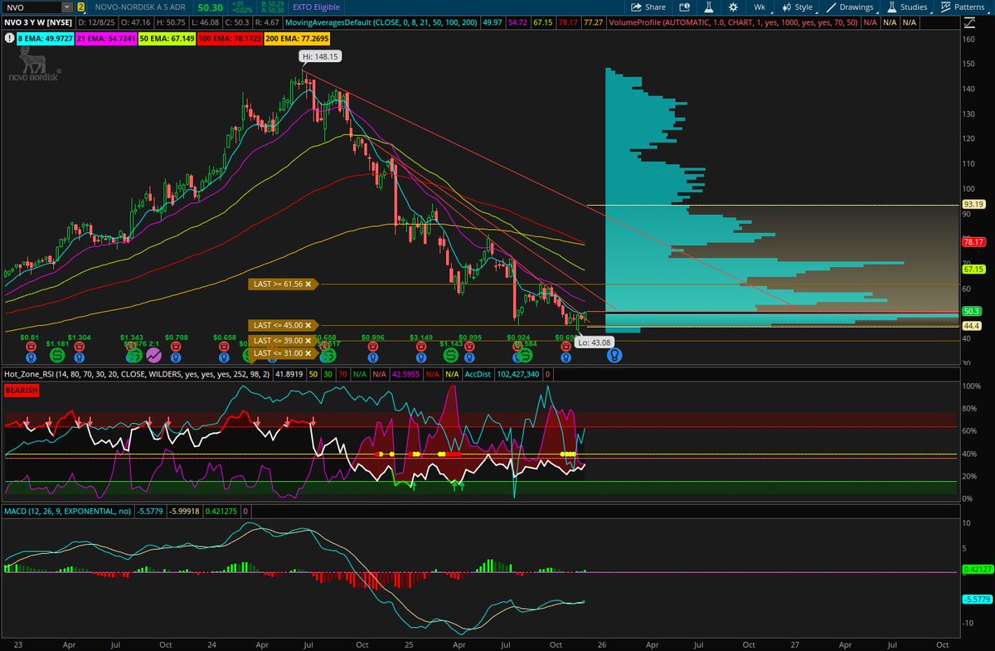Image resolution: width=995 pixels, height=651 pixels.
Task: Click the $0.924 earnings phone icon
Action: [517, 347]
